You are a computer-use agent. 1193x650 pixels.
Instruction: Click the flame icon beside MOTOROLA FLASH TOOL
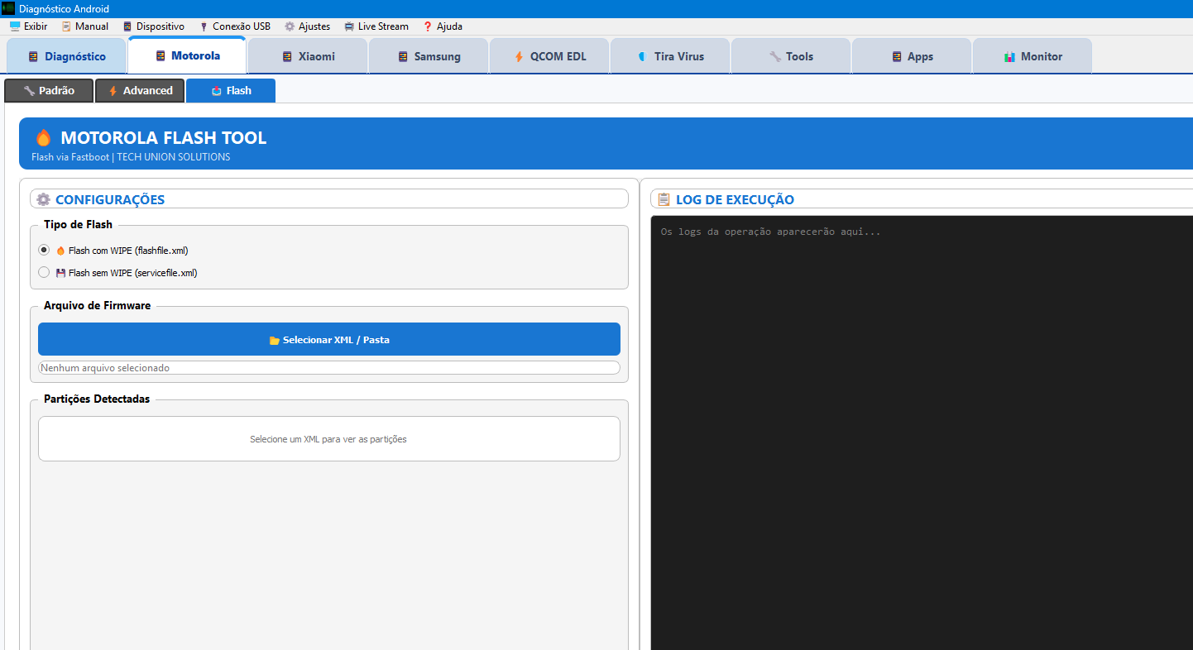pyautogui.click(x=44, y=138)
